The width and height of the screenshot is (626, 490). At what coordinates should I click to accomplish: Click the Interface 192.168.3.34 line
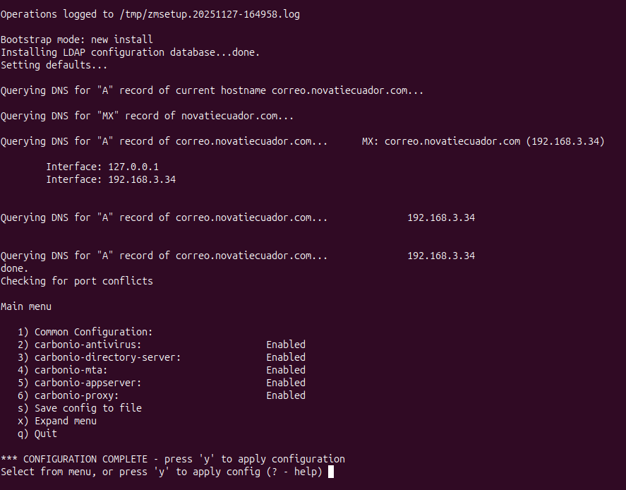tap(111, 179)
